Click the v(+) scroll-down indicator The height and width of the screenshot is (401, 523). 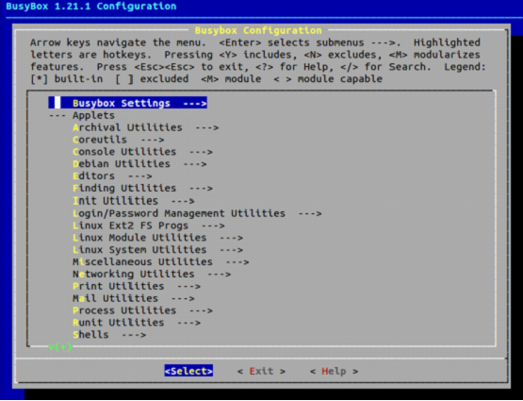coord(60,347)
